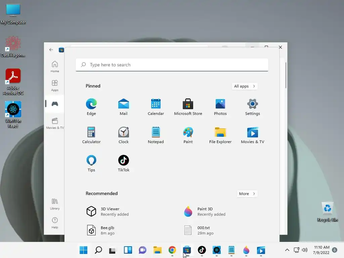Image resolution: width=344 pixels, height=258 pixels.
Task: Switch to Apps in Store sidebar
Action: pyautogui.click(x=55, y=86)
